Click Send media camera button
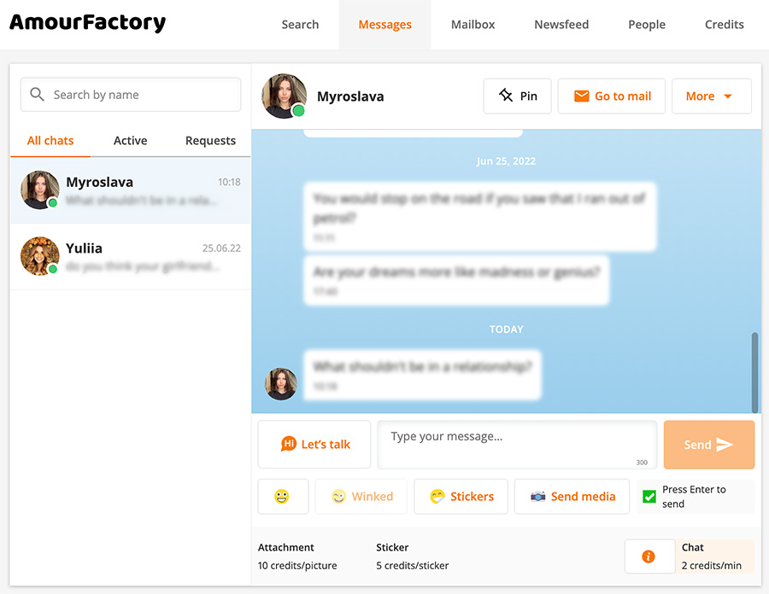The width and height of the screenshot is (769, 594). pos(572,497)
